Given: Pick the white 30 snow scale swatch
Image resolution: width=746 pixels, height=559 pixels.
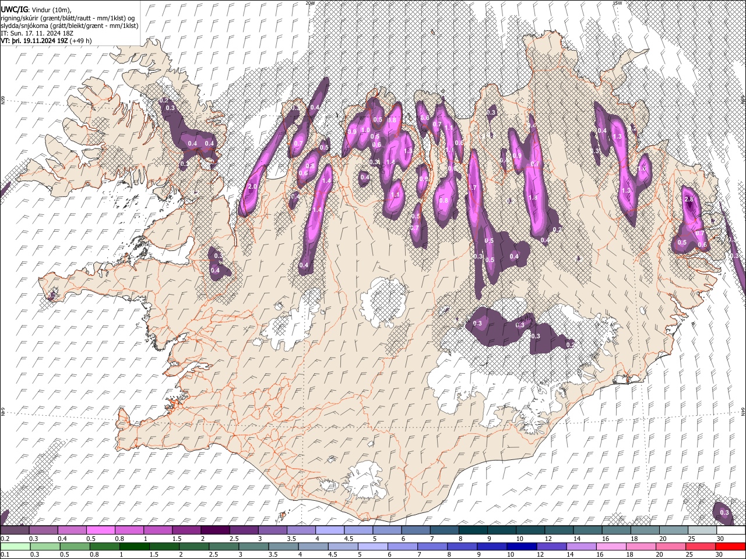Looking at the screenshot, I should click(731, 530).
